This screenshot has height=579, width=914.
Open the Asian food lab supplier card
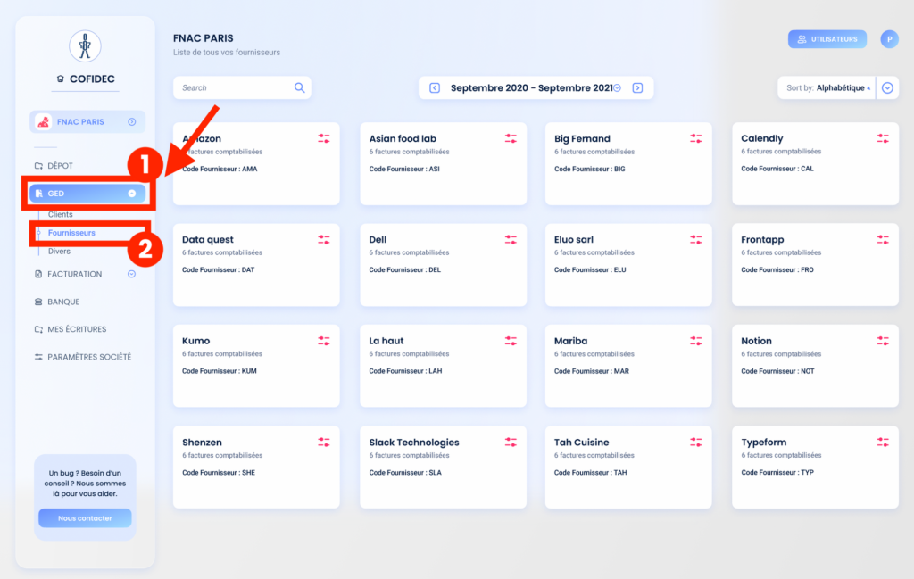point(443,163)
